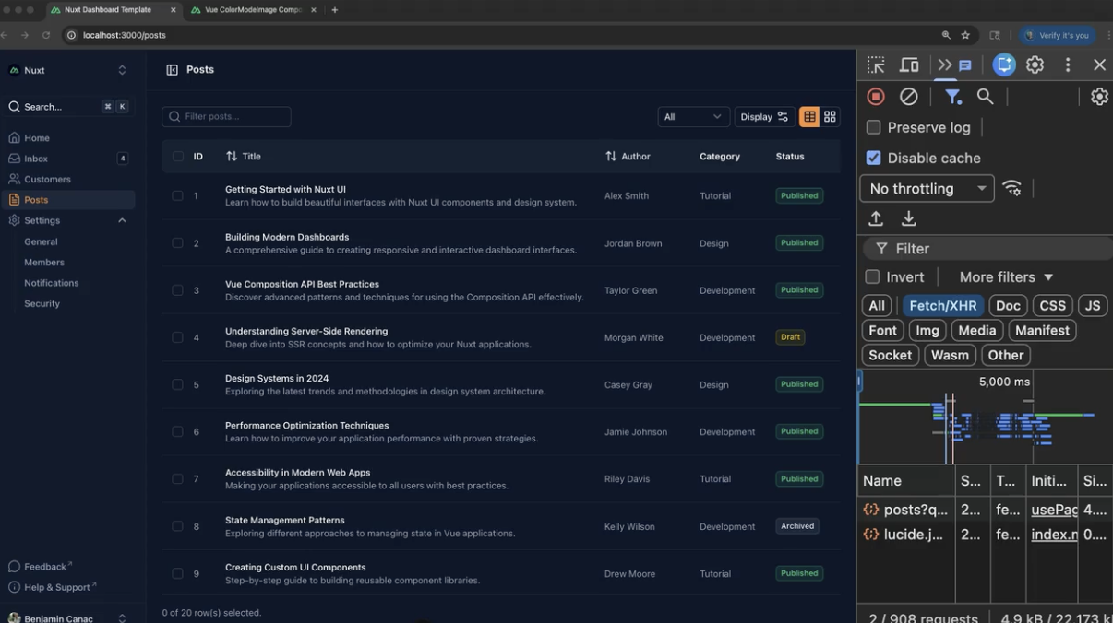
Task: Bookmark this page with the star icon
Action: 965,35
